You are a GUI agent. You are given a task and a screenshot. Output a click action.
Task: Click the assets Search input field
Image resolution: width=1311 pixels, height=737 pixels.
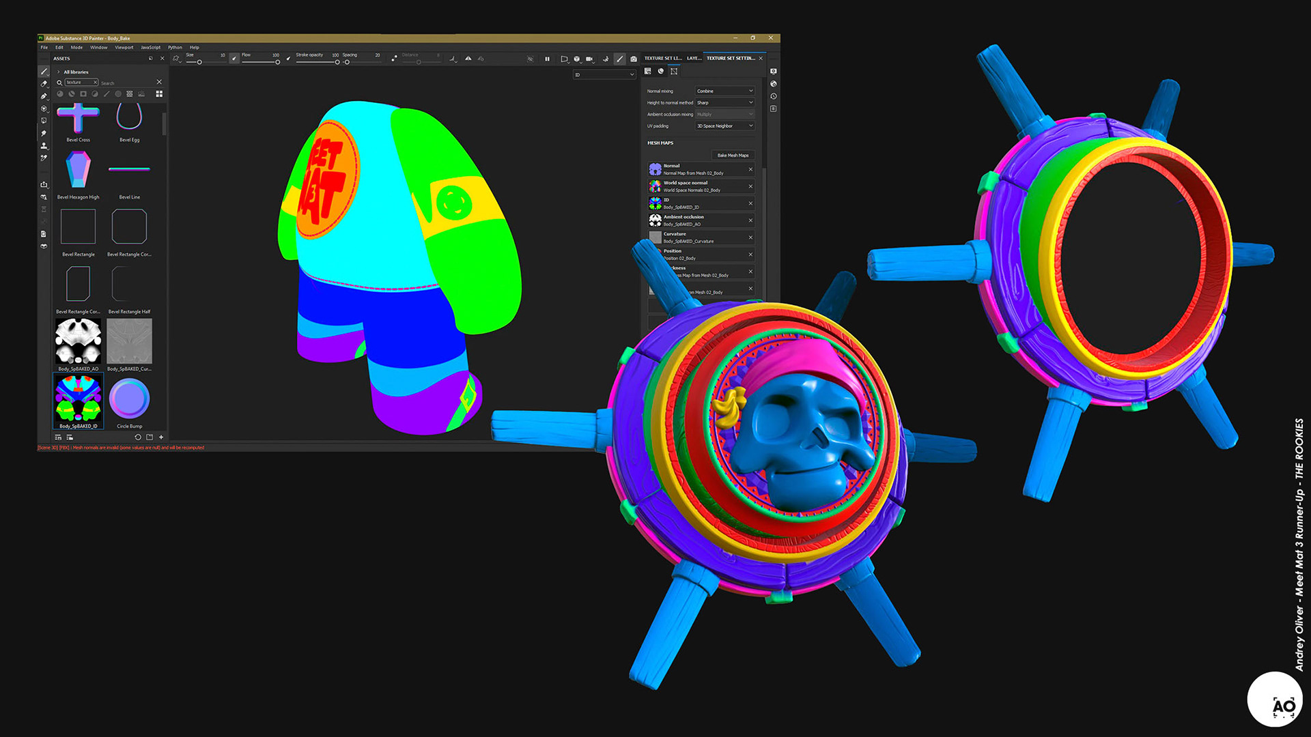coord(126,83)
